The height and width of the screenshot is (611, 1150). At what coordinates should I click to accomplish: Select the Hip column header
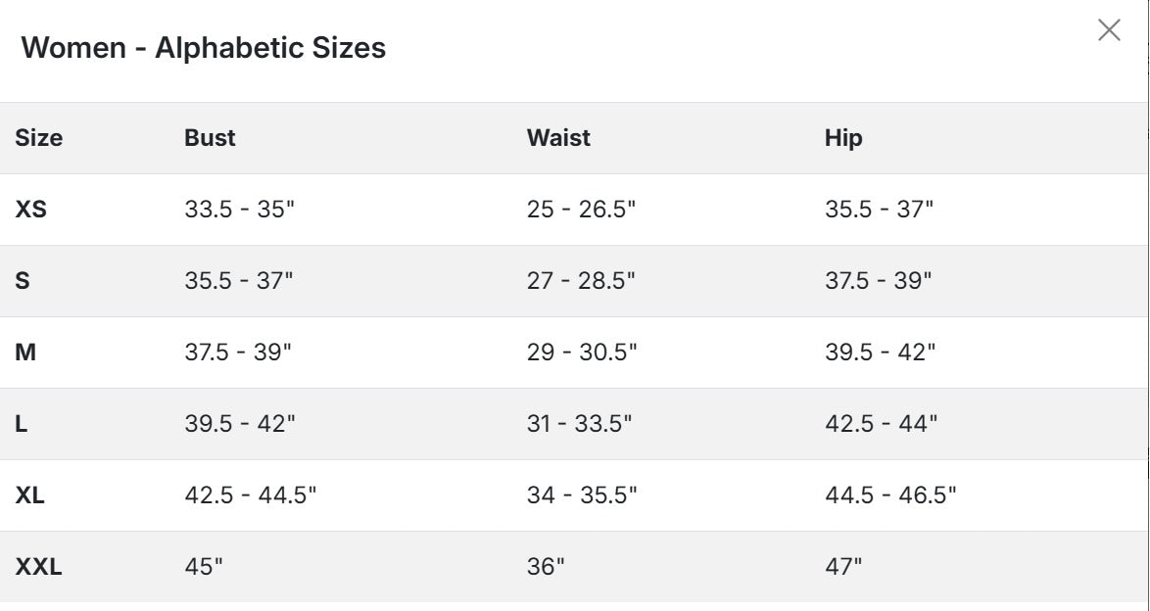[x=843, y=138]
